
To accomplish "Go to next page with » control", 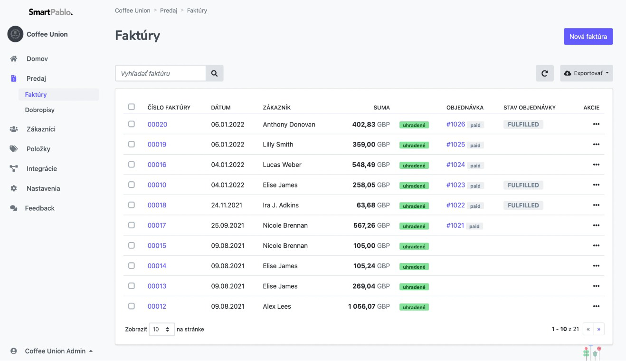I will click(x=598, y=329).
